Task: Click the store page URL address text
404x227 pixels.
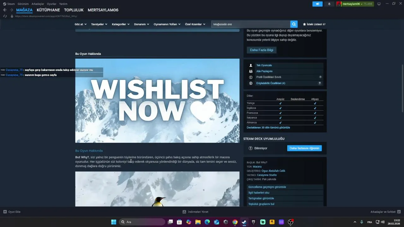Action: click(x=46, y=16)
